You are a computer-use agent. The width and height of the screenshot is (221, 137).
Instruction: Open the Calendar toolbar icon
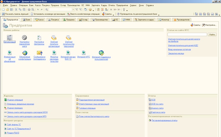tap(102, 9)
